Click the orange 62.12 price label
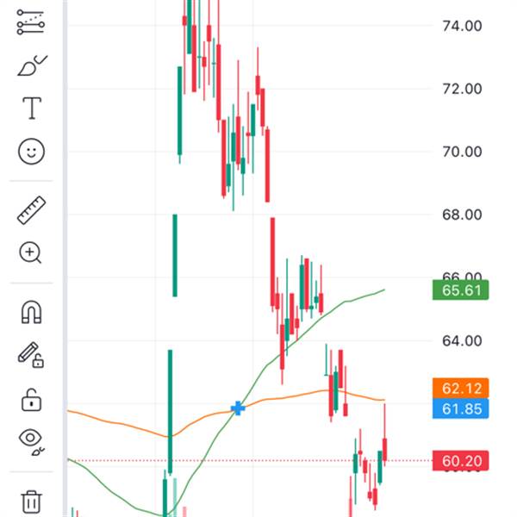 pyautogui.click(x=461, y=389)
